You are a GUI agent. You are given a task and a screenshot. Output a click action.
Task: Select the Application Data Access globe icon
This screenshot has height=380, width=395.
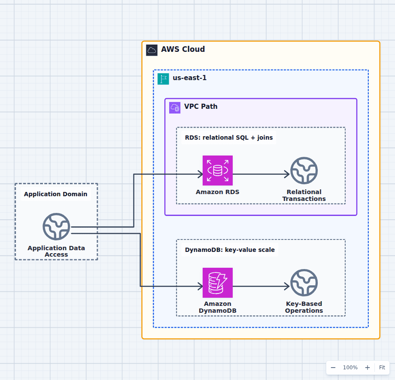point(56,227)
